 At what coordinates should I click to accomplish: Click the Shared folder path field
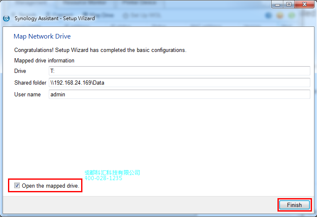(180, 83)
